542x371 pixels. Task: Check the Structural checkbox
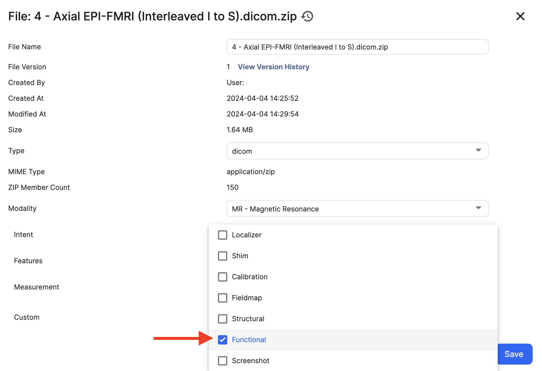click(223, 319)
